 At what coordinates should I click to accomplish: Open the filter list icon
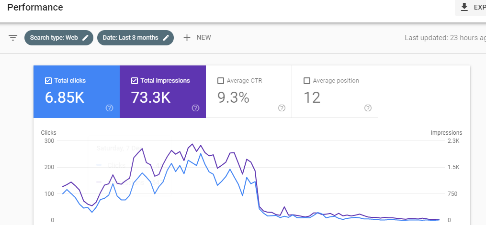(13, 38)
